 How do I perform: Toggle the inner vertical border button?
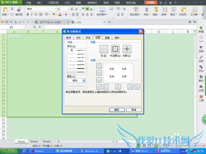pyautogui.click(x=118, y=87)
